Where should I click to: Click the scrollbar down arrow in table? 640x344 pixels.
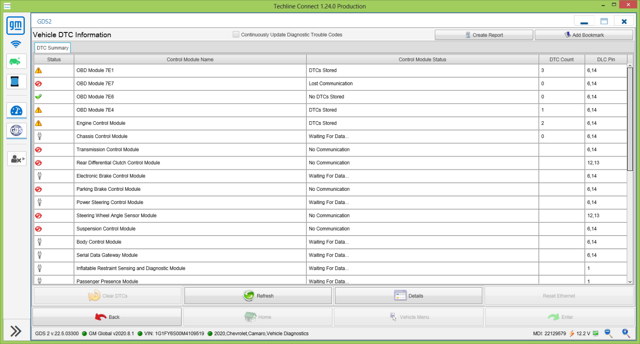[630, 281]
